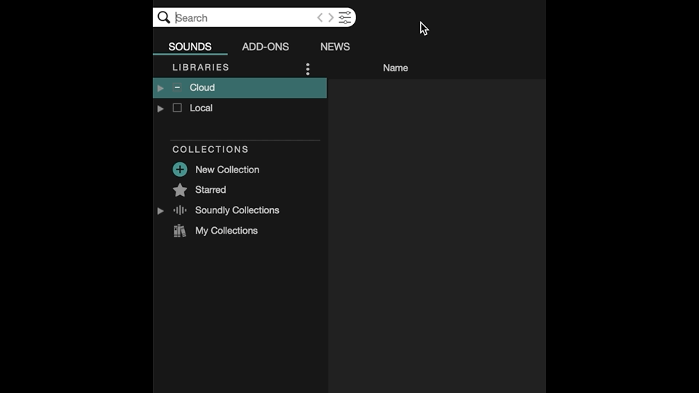Open the NEWS tab
699x393 pixels.
pos(335,47)
